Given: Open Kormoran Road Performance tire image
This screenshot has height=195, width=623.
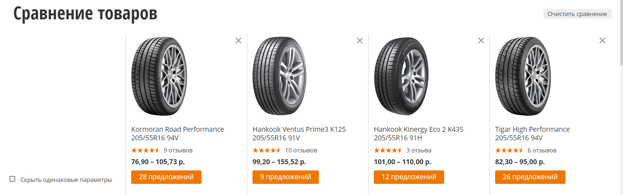Looking at the screenshot, I should tap(159, 76).
